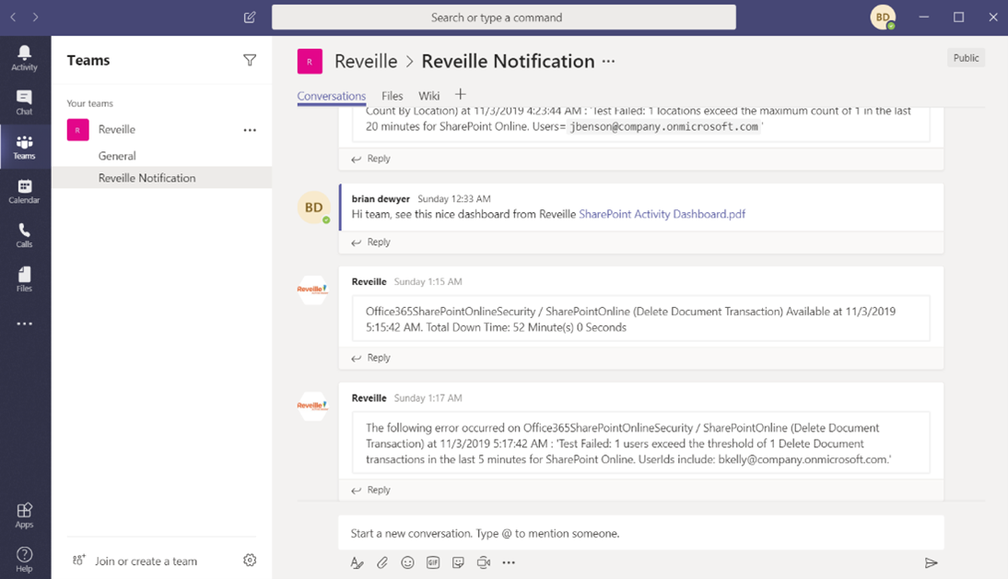Reply to the Sunday 1:15 AM Reveille message

(x=371, y=358)
